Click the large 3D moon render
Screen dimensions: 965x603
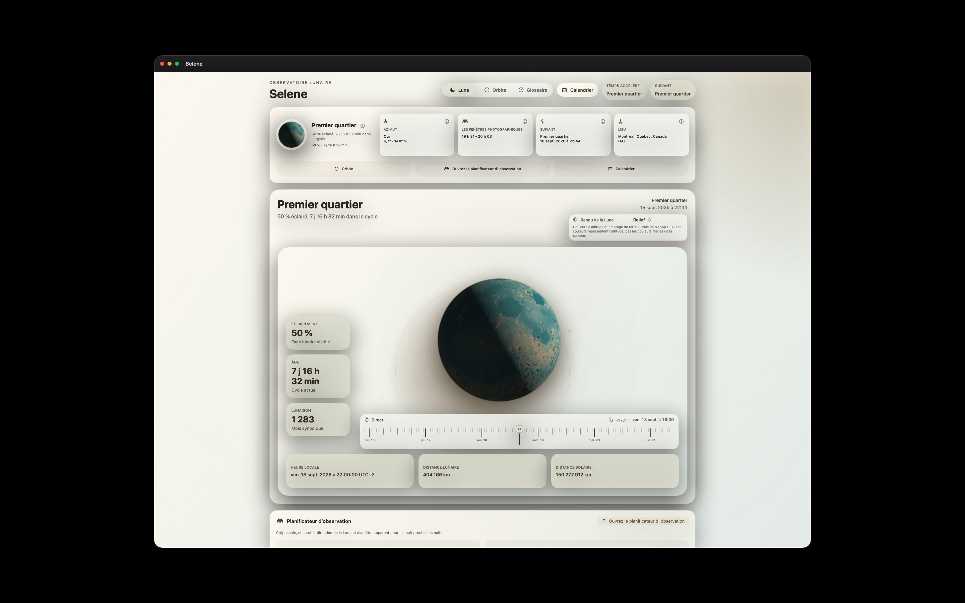pos(499,340)
